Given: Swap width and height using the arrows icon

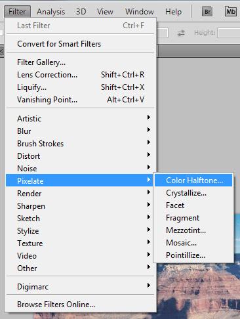Looking at the screenshot, I should (181, 33).
